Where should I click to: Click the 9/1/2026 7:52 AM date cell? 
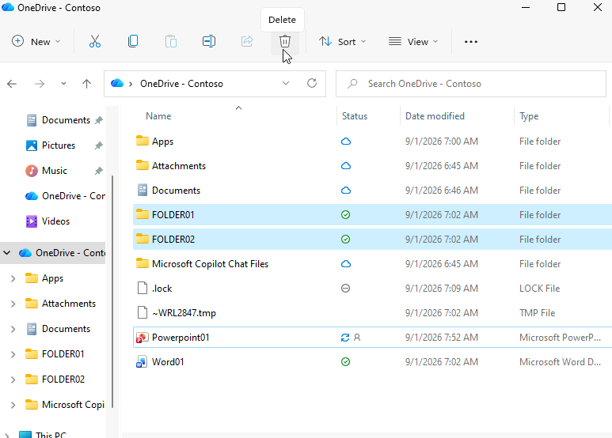[x=442, y=338]
